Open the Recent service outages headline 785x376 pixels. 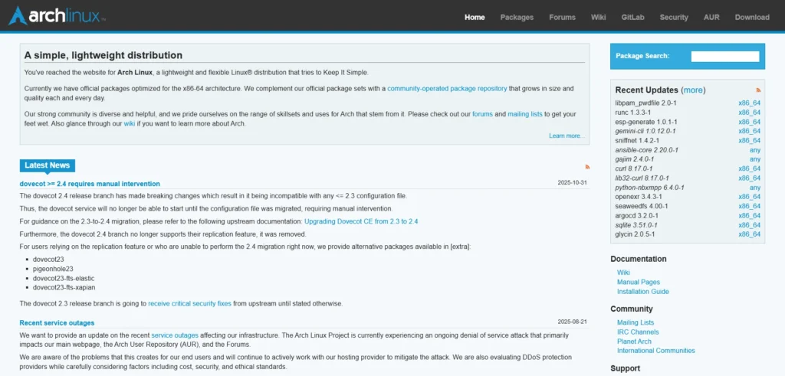pos(57,322)
